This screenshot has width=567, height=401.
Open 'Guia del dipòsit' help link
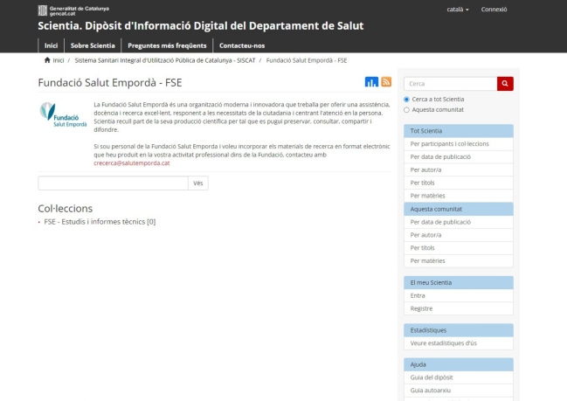pos(459,377)
